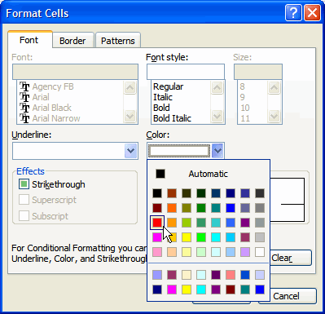The height and width of the screenshot is (314, 325).
Task: Switch to the Font tab
Action: pyautogui.click(x=29, y=40)
